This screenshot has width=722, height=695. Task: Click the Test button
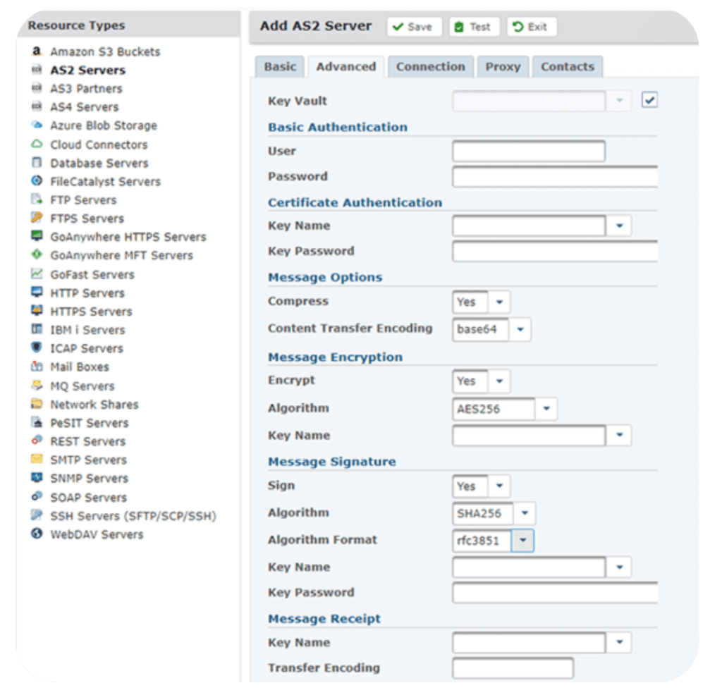(474, 26)
